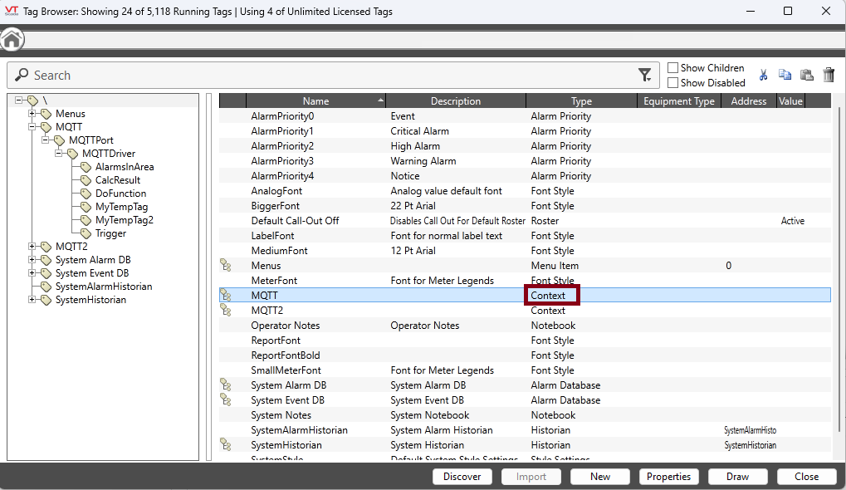Enable the Show Children checkbox
This screenshot has height=490, width=846.
673,68
